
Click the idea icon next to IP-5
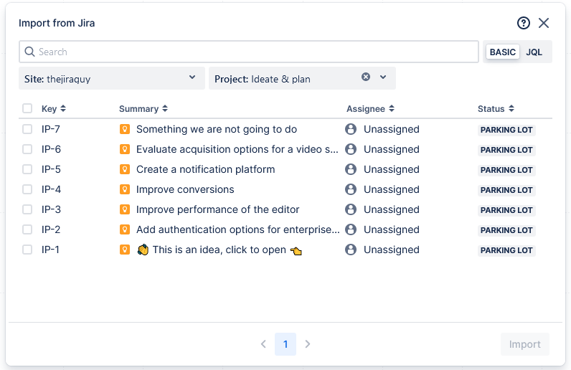[125, 169]
